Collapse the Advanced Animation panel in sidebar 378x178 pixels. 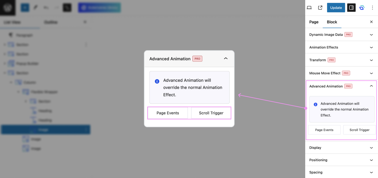[371, 86]
